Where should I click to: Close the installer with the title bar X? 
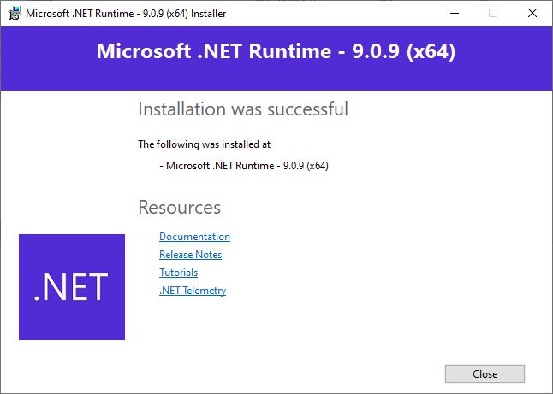(532, 13)
